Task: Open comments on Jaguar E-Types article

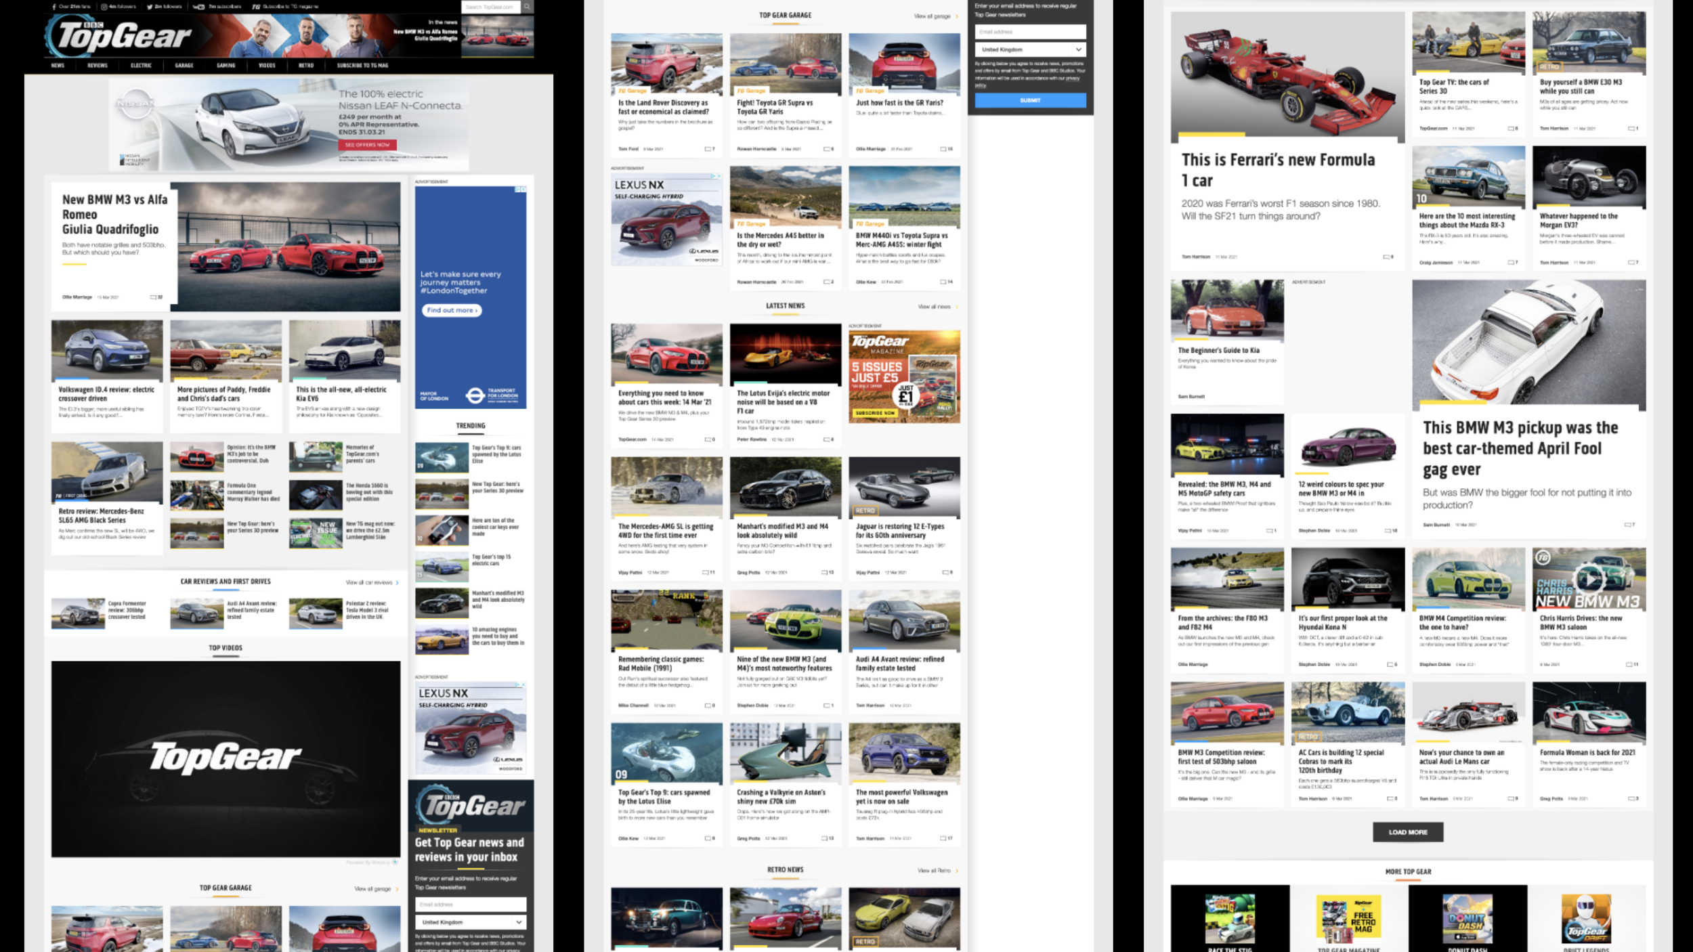Action: [x=947, y=573]
